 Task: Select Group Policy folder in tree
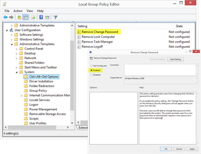pos(38,91)
